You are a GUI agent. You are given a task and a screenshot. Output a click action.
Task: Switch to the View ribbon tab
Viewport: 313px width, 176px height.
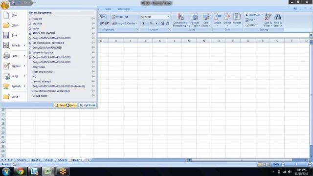pyautogui.click(x=108, y=9)
